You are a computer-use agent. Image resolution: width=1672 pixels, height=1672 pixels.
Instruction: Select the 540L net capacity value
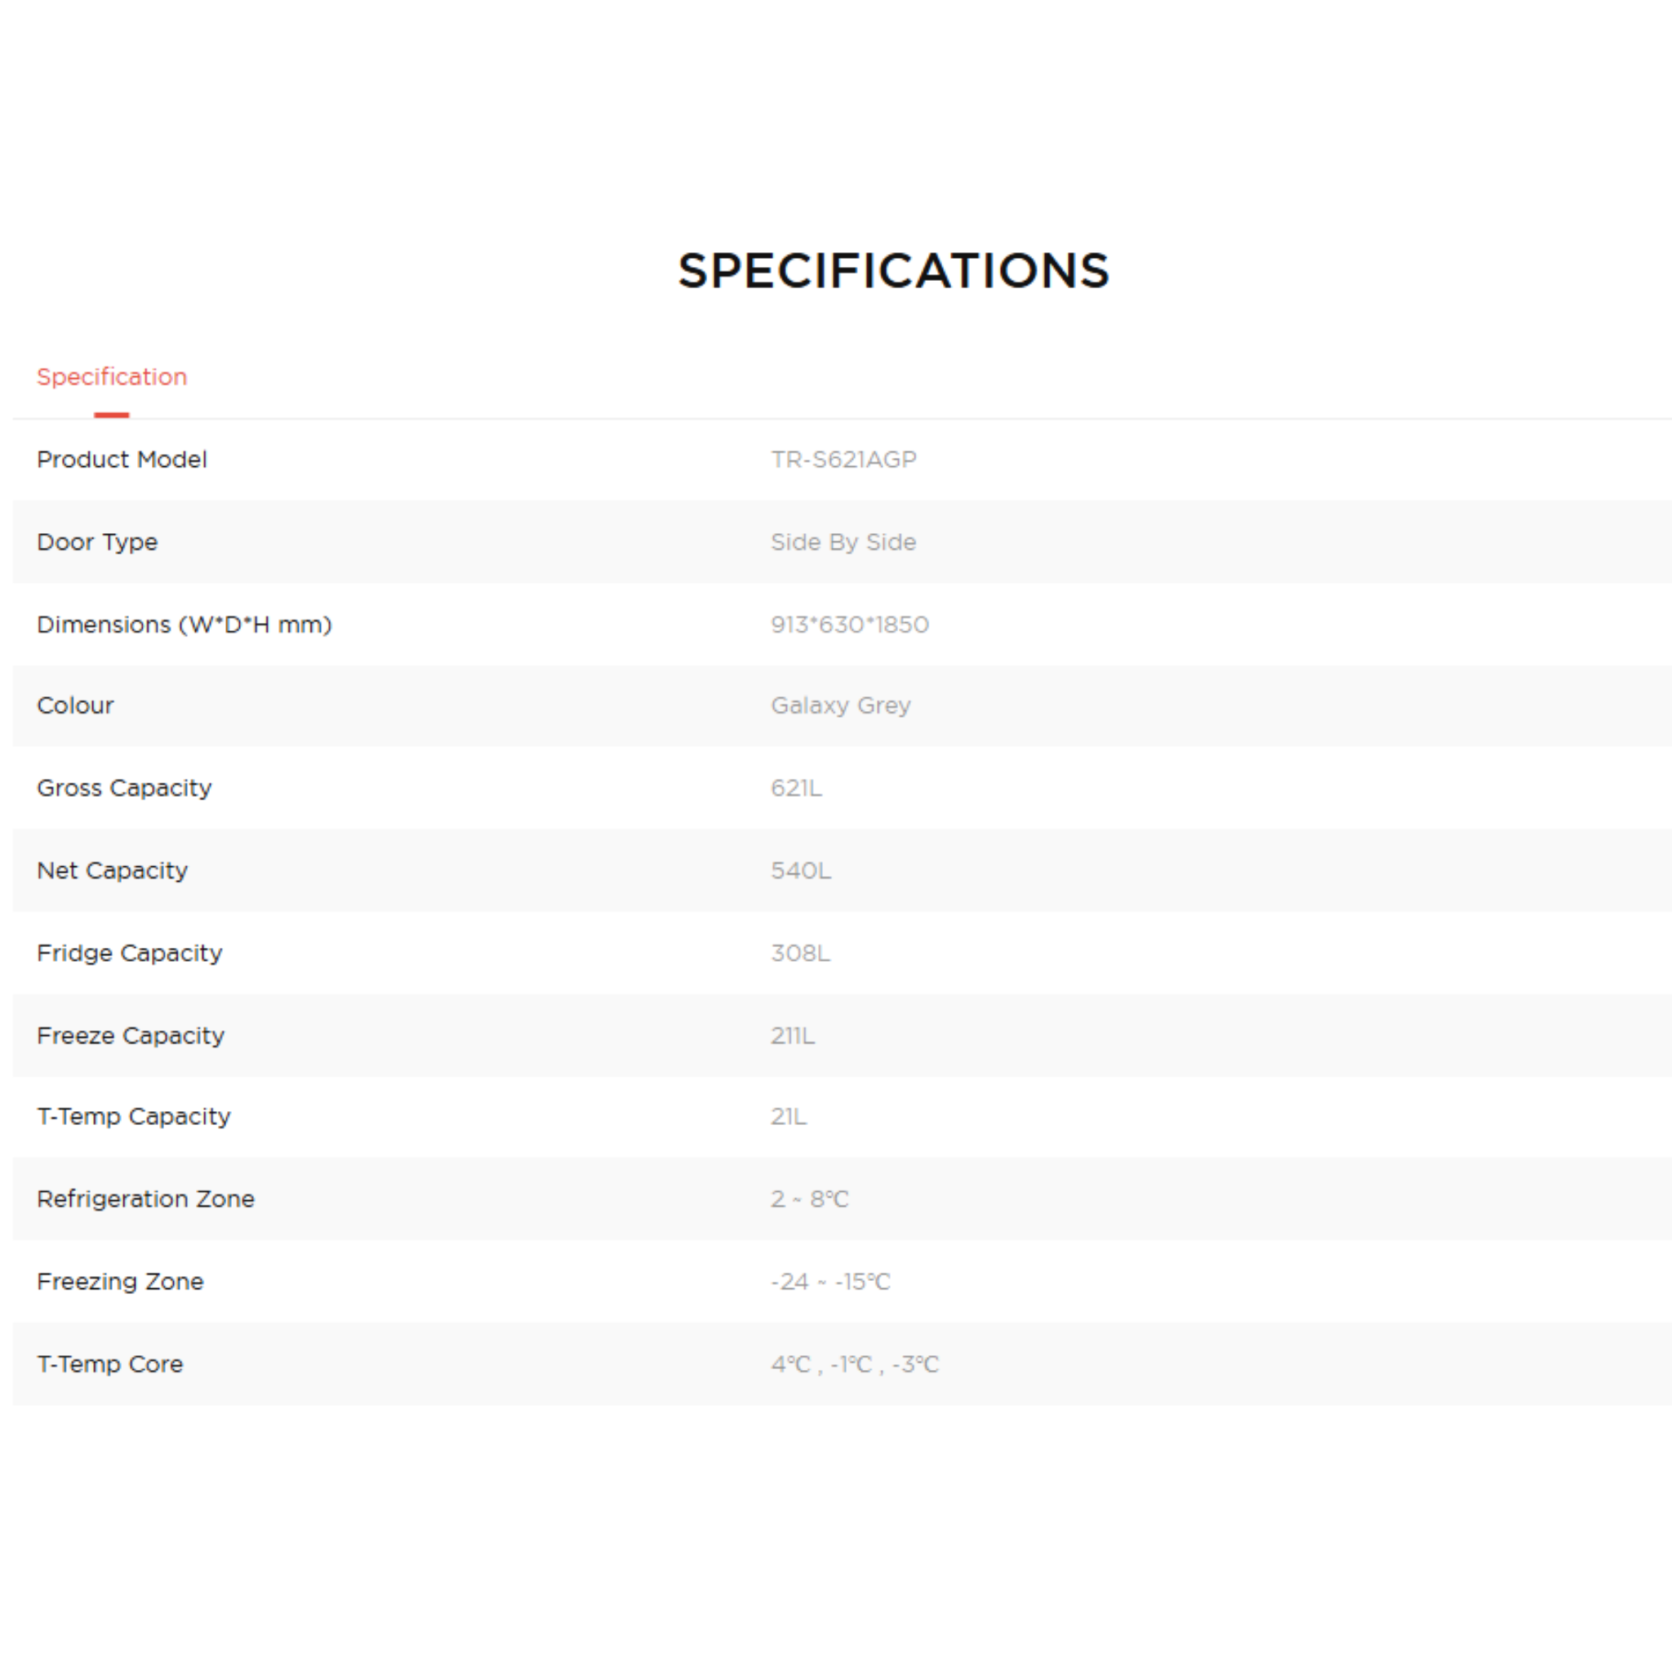801,870
